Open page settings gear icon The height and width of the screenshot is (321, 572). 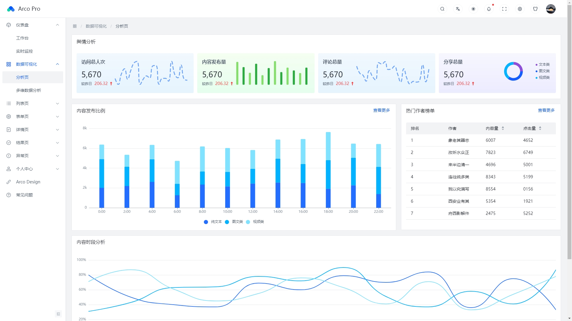coord(520,9)
